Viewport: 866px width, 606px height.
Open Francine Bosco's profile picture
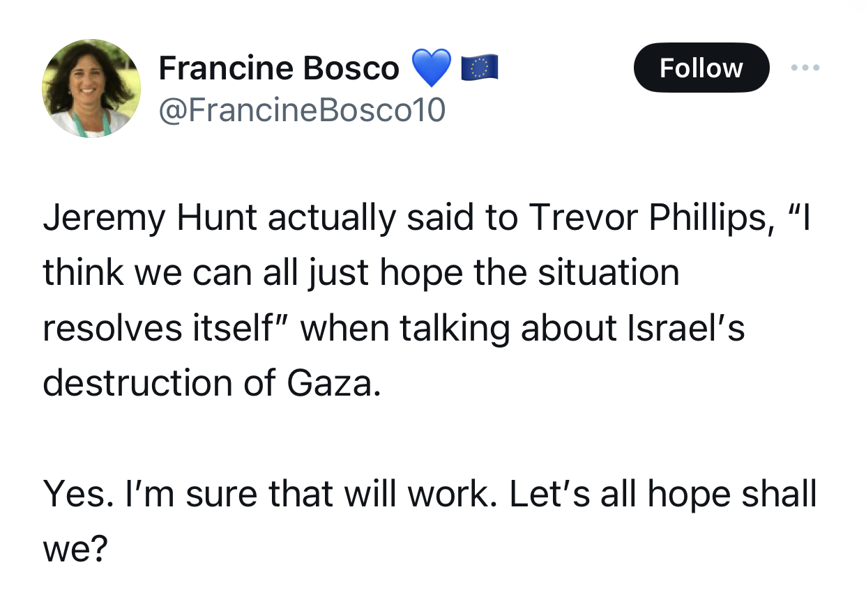pos(91,88)
